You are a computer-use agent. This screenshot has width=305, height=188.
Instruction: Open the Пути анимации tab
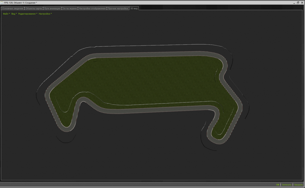(52, 8)
